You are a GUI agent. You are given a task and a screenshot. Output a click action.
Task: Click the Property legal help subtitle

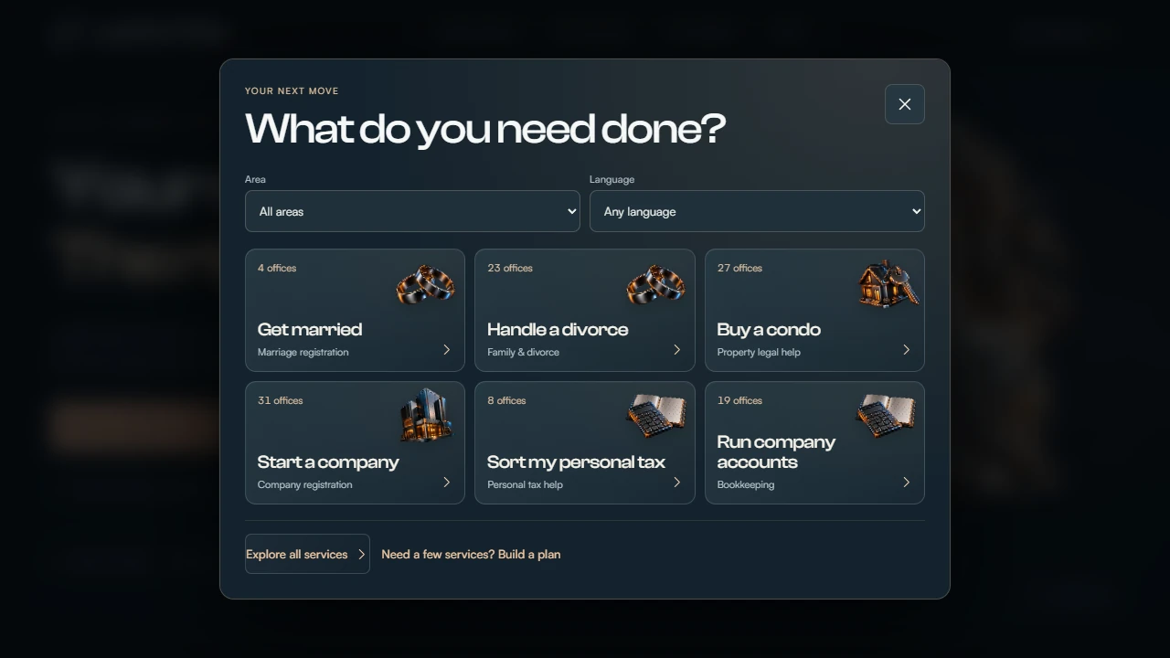click(x=759, y=352)
